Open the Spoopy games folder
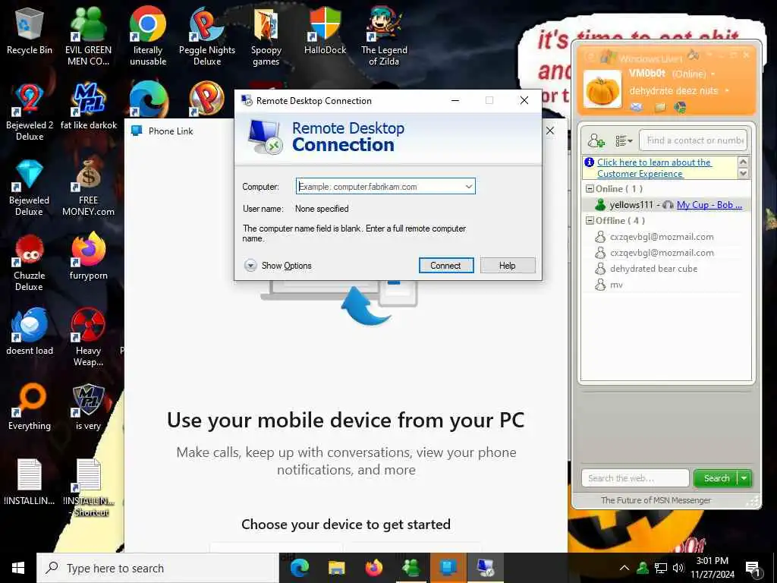Screen dimensions: 777x583 tap(266, 38)
